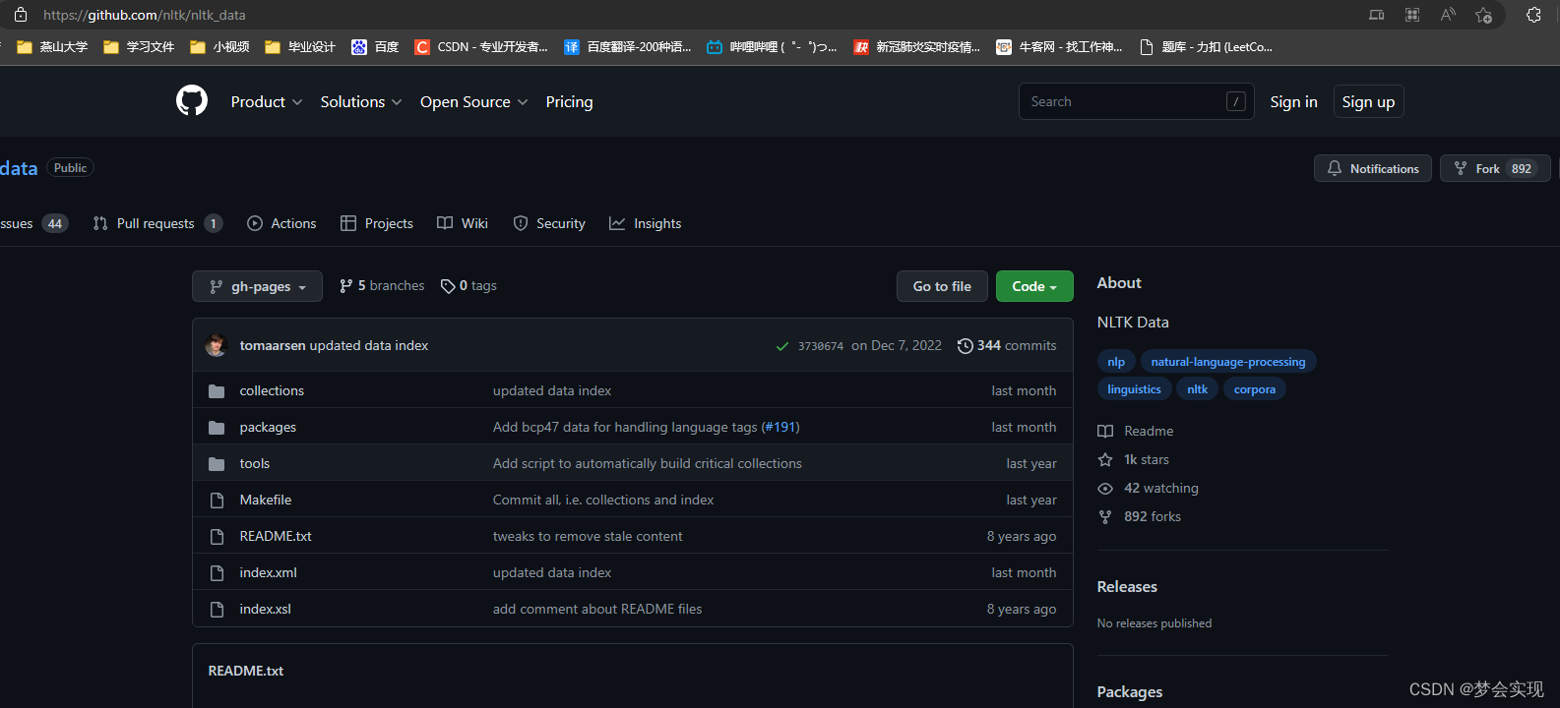The height and width of the screenshot is (708, 1560).
Task: Click the read aloud icon in the address bar
Action: 1448,15
